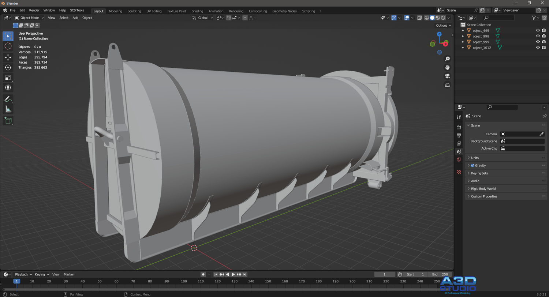
Task: Open the Object Mode dropdown
Action: pyautogui.click(x=29, y=18)
